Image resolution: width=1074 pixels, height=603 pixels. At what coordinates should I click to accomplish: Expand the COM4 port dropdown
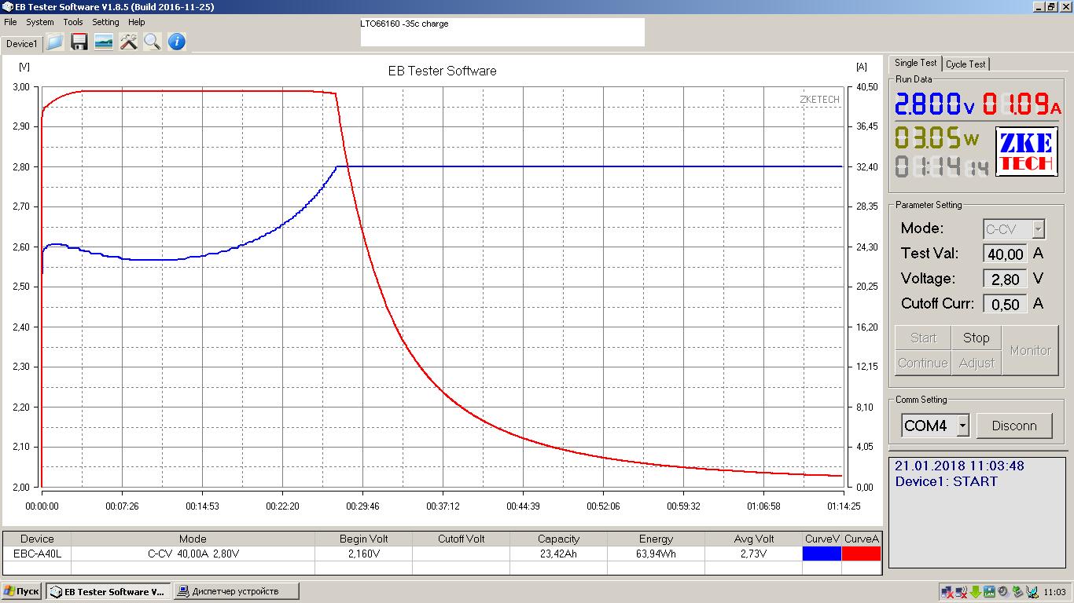[x=962, y=426]
